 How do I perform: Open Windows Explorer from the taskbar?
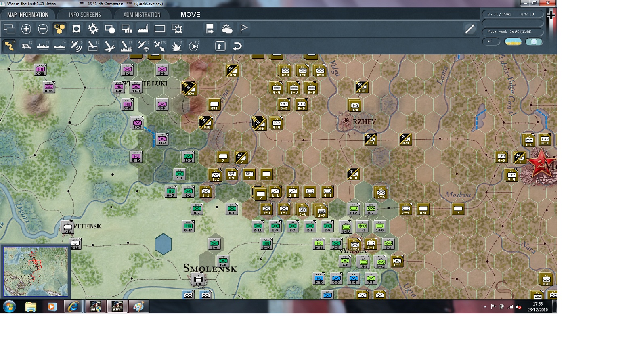click(x=31, y=307)
